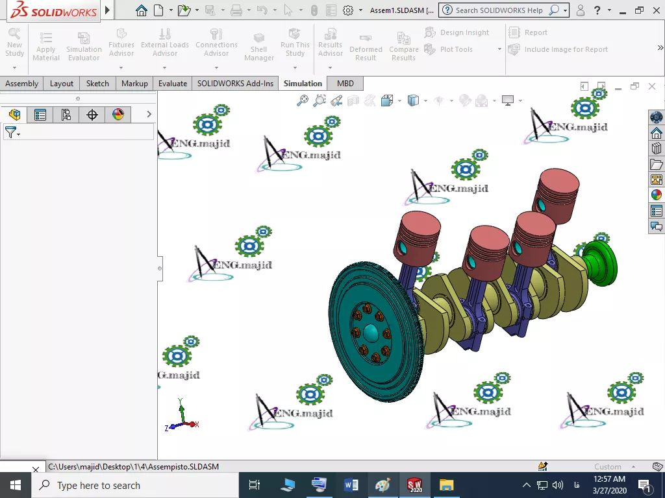
Task: Open the FeatureManager design tree tab
Action: (14, 115)
